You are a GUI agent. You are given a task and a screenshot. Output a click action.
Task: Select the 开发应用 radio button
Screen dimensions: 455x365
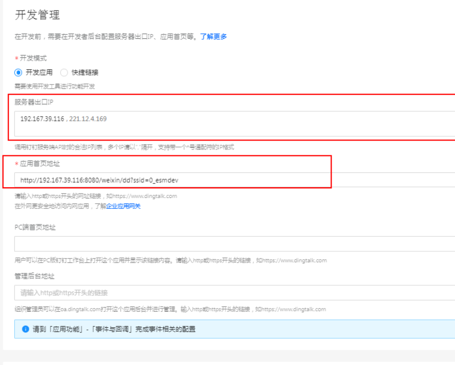click(18, 72)
